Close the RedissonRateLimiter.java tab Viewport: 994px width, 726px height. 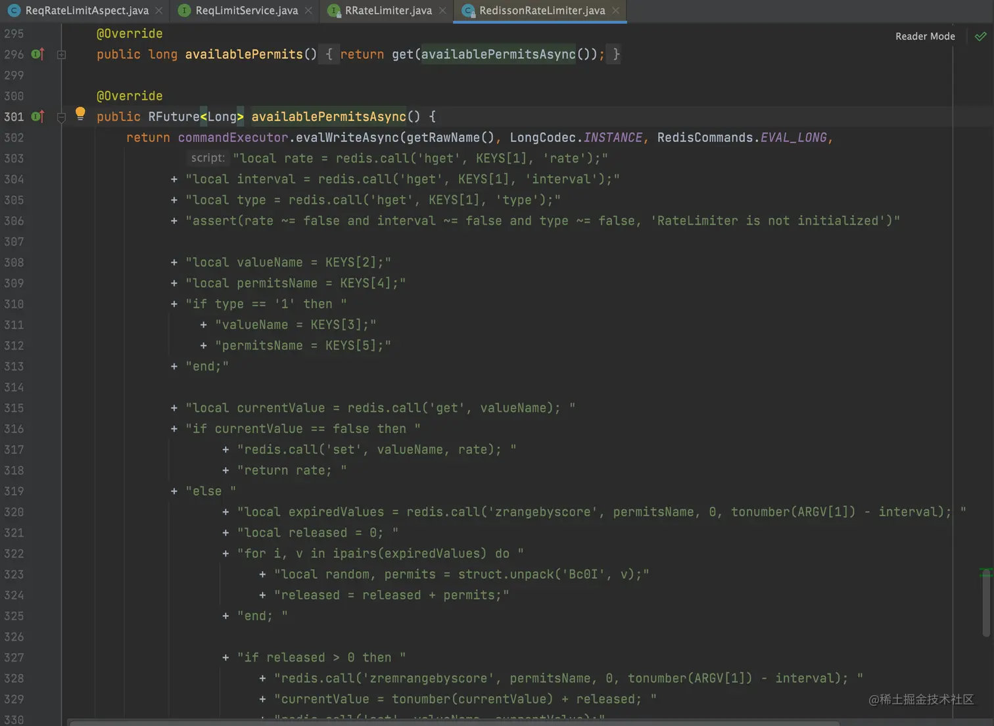point(615,11)
